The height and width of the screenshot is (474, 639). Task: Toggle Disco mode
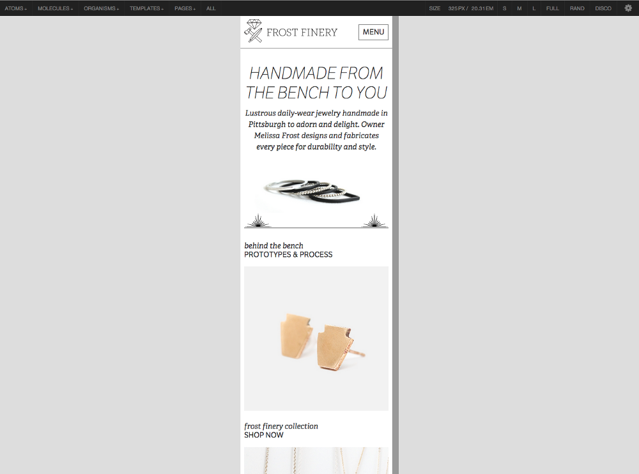point(603,8)
